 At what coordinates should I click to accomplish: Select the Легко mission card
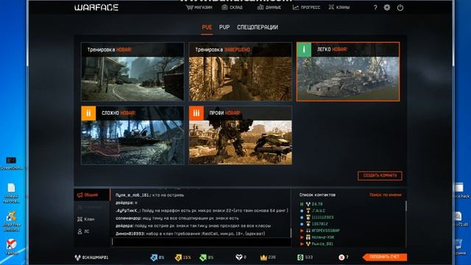[x=348, y=71]
